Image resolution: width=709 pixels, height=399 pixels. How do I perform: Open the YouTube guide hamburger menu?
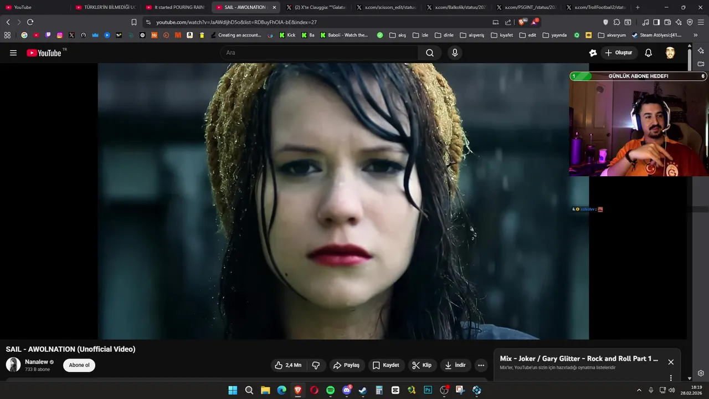(x=13, y=53)
